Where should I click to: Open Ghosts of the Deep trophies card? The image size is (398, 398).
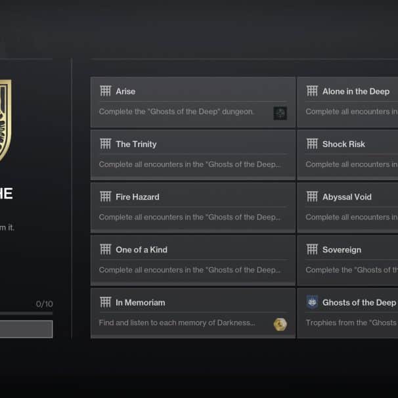(x=347, y=313)
